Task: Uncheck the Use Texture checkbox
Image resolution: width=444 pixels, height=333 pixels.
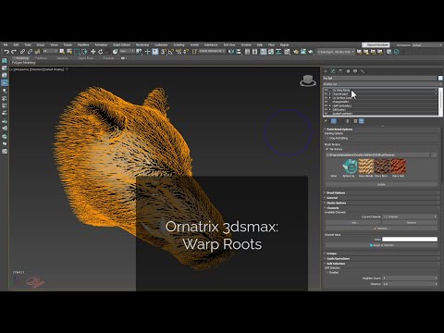Action: point(327,149)
